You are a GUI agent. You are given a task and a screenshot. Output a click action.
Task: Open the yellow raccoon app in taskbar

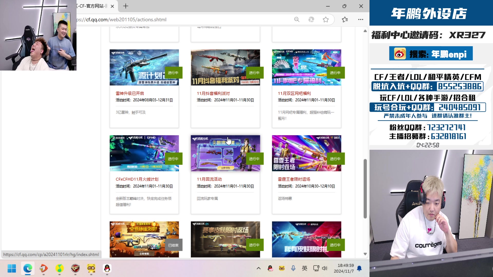pyautogui.click(x=91, y=269)
